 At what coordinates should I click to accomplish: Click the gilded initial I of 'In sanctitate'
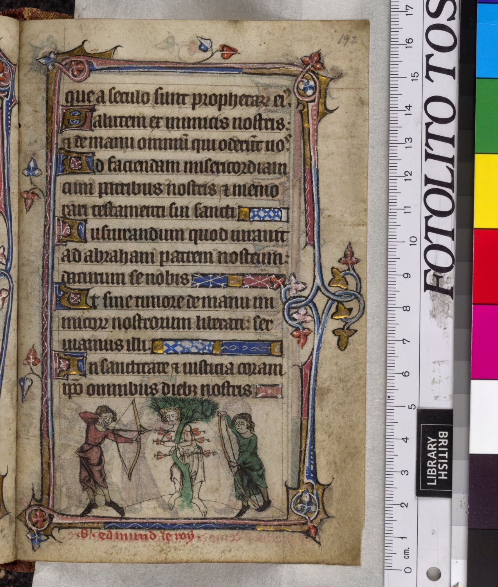tap(70, 366)
